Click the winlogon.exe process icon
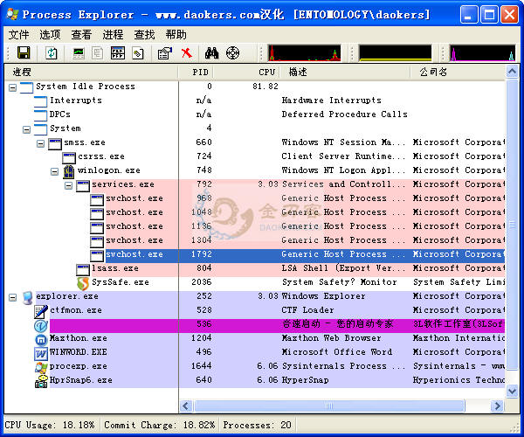Viewport: 524px width, 437px height. [x=69, y=171]
